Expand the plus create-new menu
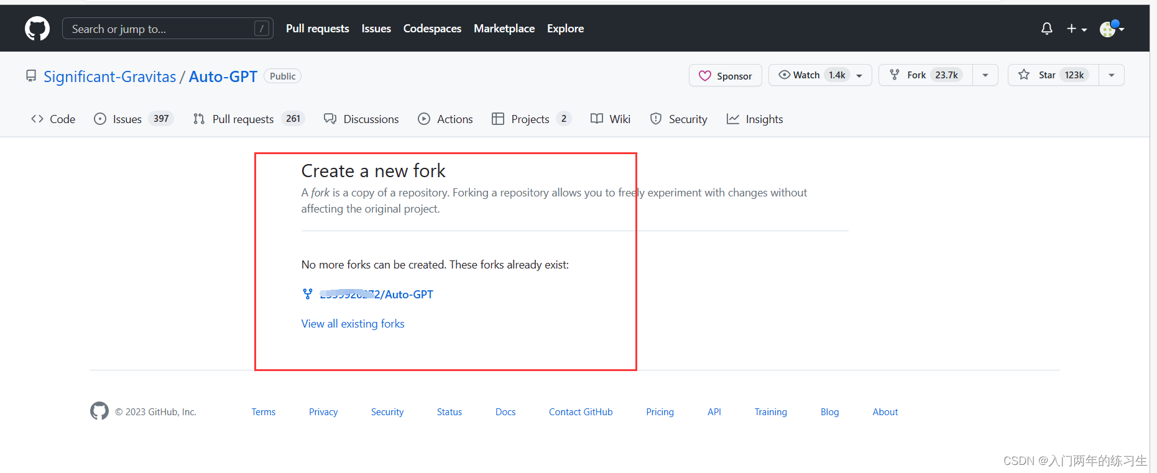The image size is (1157, 473). (1077, 29)
